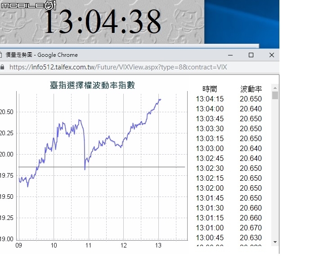Select the 13:03:00 time row
Viewport: 319px width, 270px height.
click(229, 149)
